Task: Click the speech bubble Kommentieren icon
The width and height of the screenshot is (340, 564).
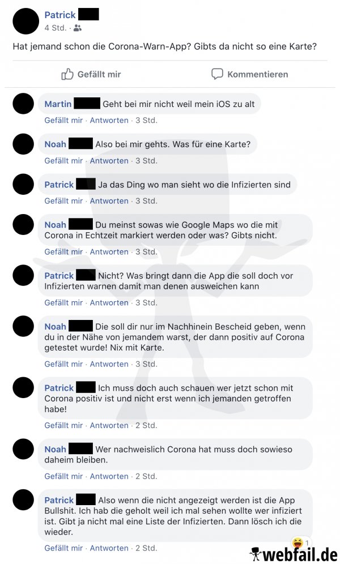Action: point(217,74)
